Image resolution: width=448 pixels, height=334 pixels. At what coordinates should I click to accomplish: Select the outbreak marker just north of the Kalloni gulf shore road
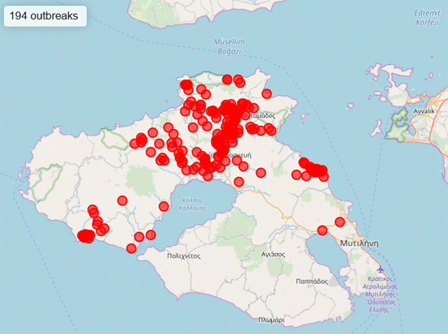[x=239, y=181]
